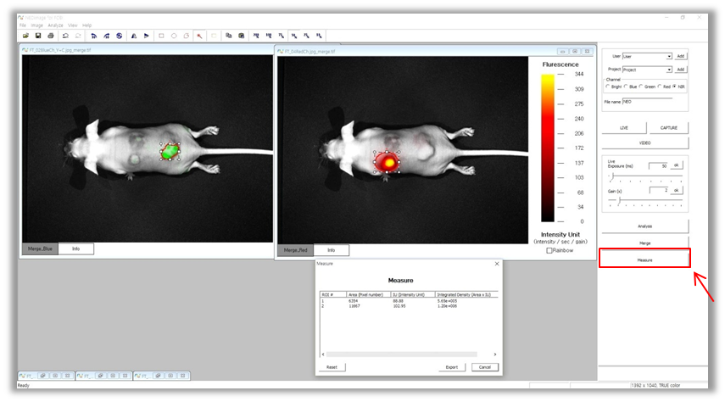Open the Analyze menu
This screenshot has width=725, height=402.
pyautogui.click(x=55, y=25)
